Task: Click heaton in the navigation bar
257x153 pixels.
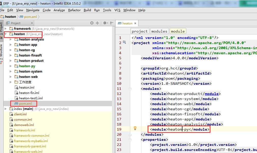Action: (10, 17)
